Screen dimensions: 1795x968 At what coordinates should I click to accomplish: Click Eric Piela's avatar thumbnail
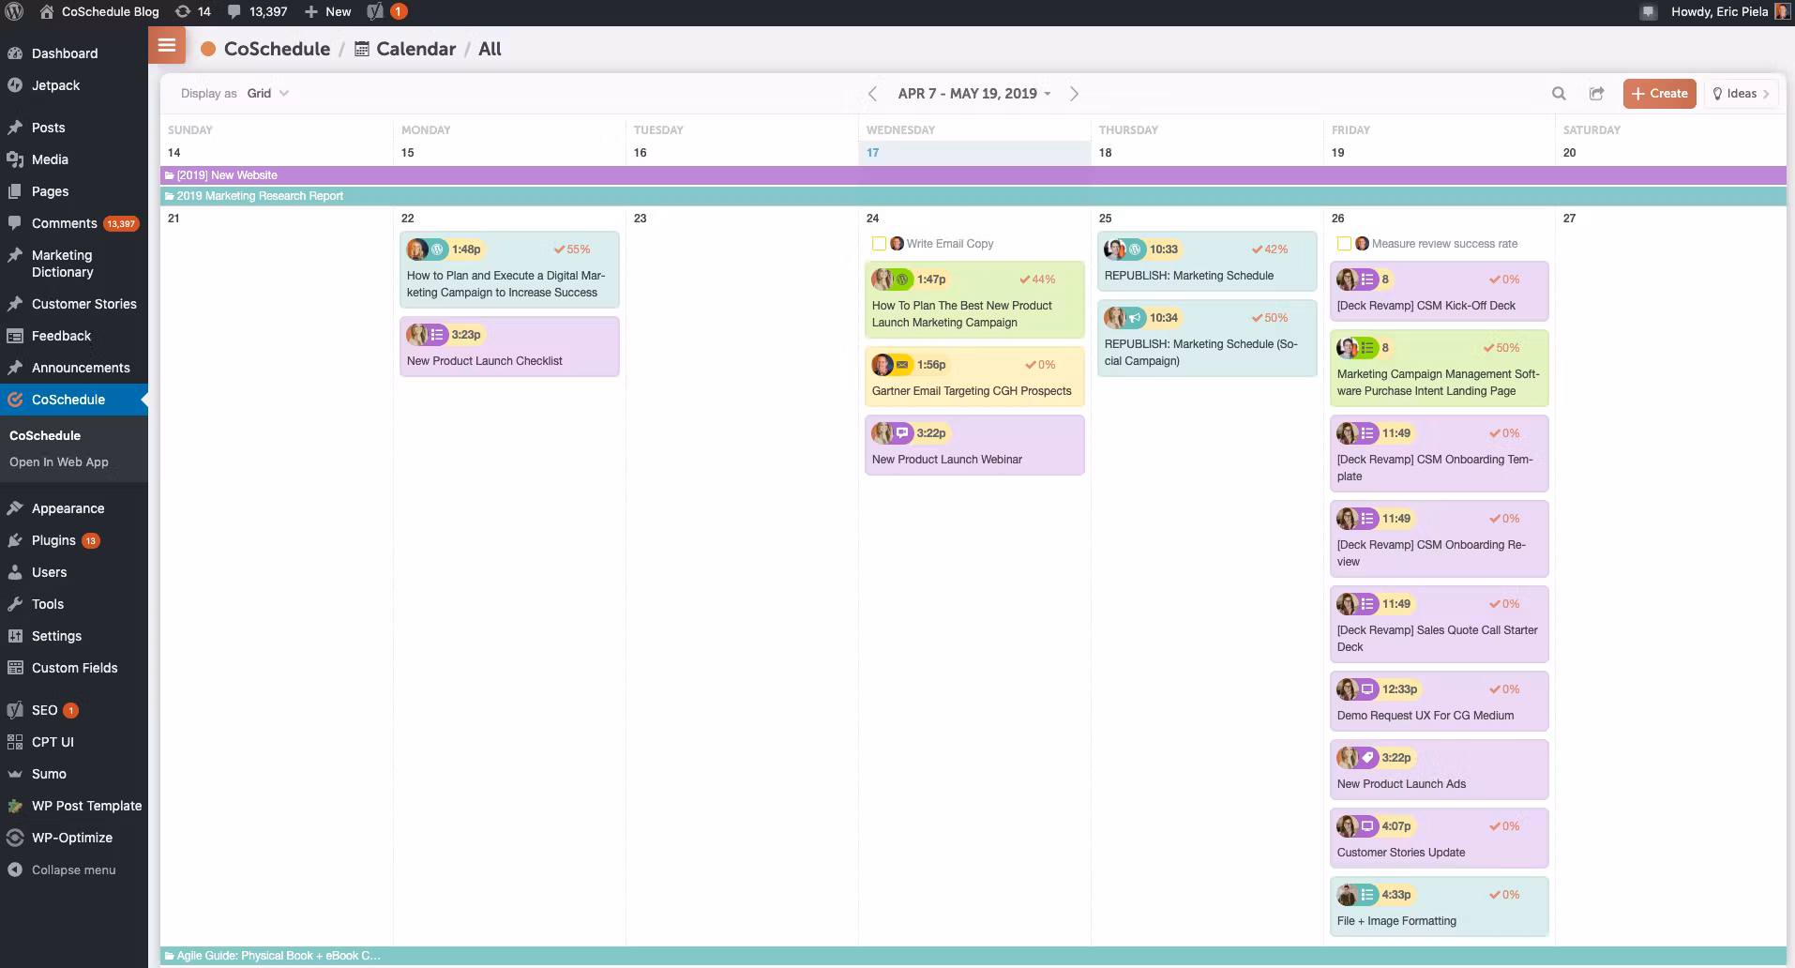1784,12
